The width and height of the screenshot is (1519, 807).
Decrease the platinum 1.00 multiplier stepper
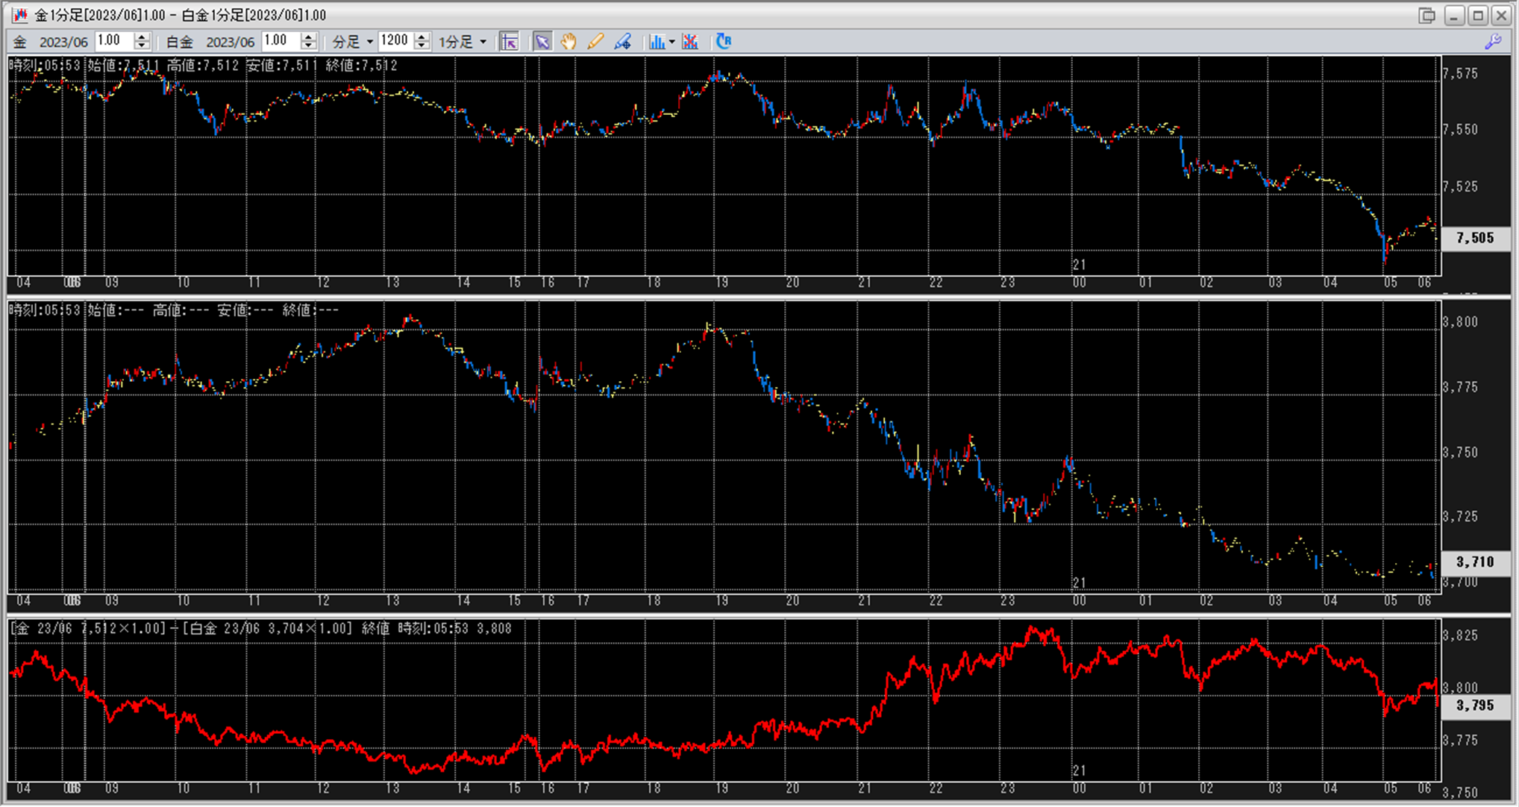[x=309, y=46]
